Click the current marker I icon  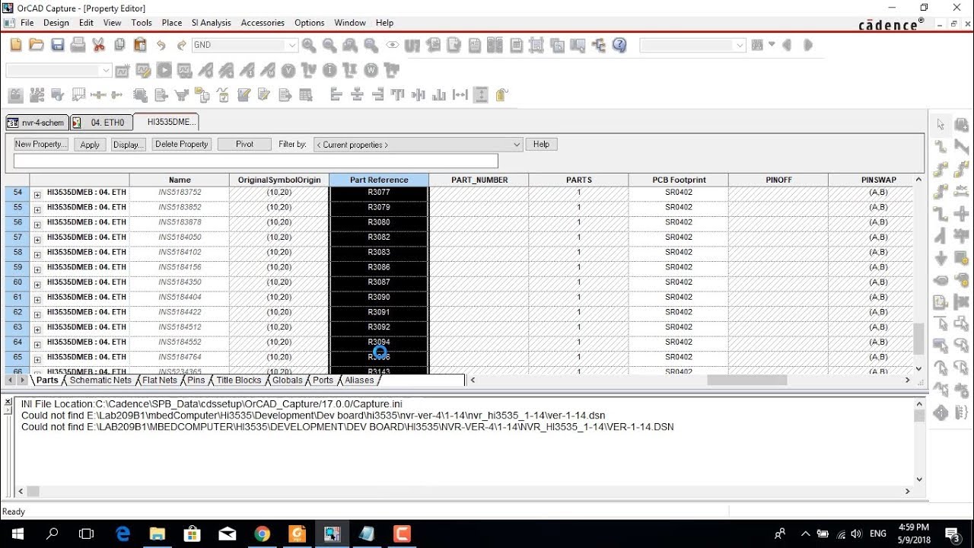(x=329, y=71)
